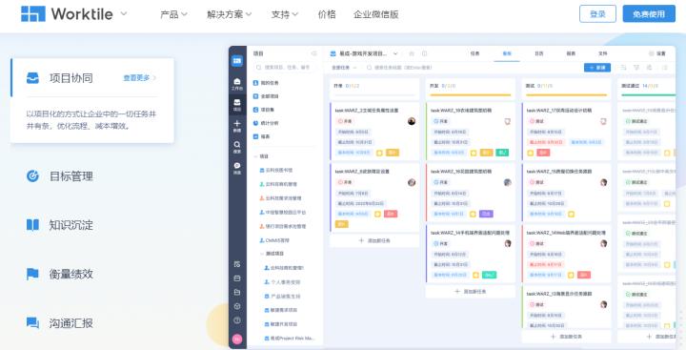Expand the 产品 menu
The height and width of the screenshot is (350, 686).
coord(173,14)
